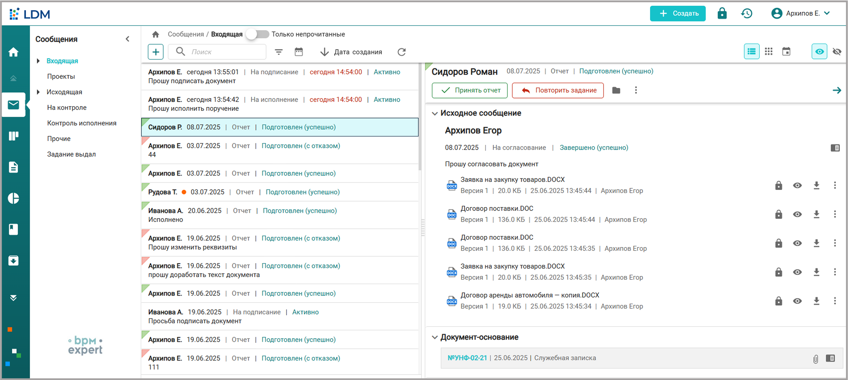Open the Архипов Е. user menu

click(801, 13)
